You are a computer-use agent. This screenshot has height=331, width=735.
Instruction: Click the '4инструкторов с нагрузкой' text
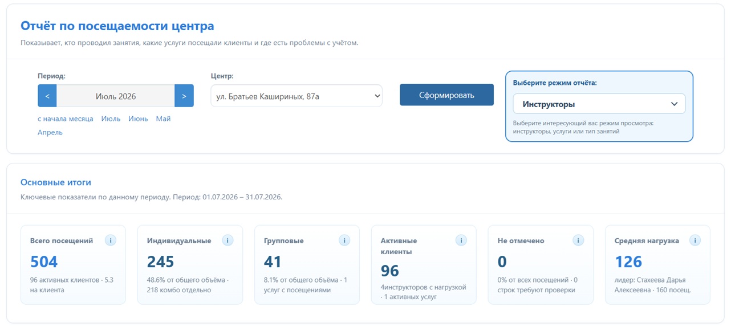[424, 287]
